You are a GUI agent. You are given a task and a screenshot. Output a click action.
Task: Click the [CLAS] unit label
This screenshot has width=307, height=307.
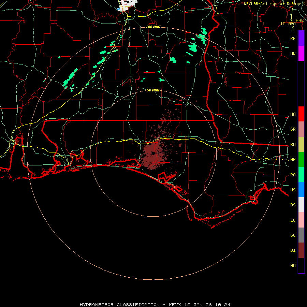tap(288, 24)
